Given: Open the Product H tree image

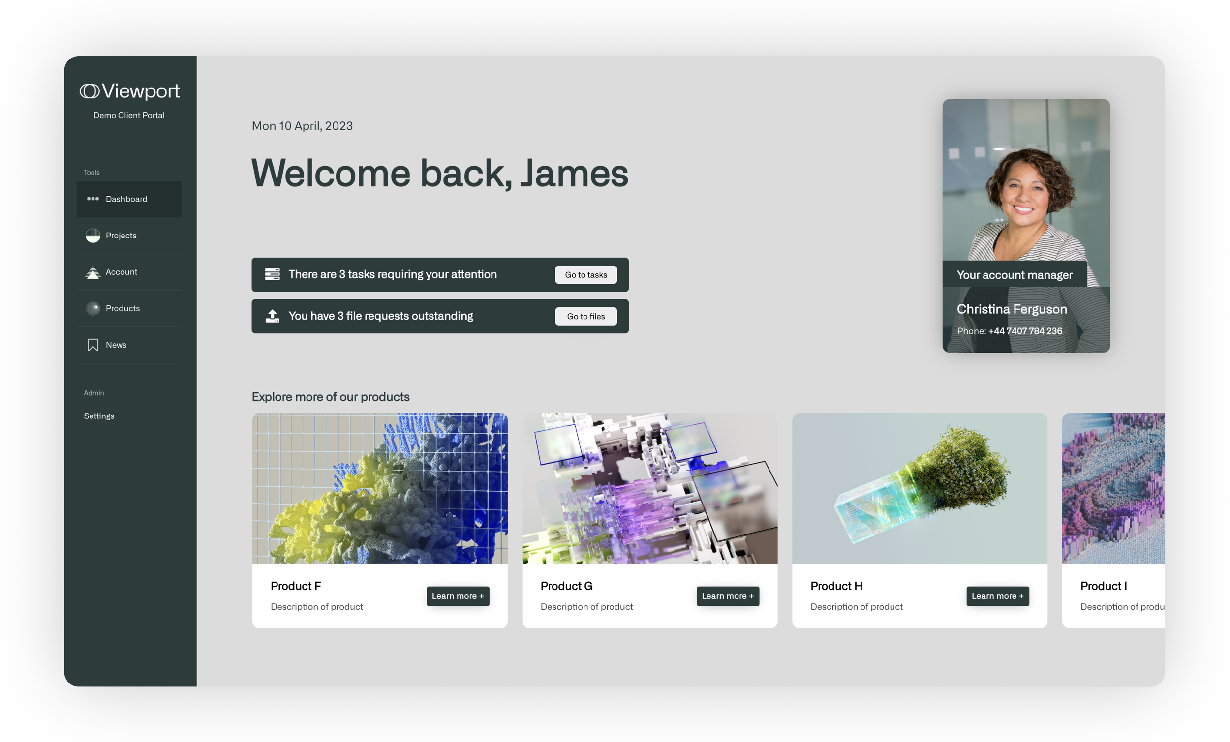Looking at the screenshot, I should (x=919, y=488).
